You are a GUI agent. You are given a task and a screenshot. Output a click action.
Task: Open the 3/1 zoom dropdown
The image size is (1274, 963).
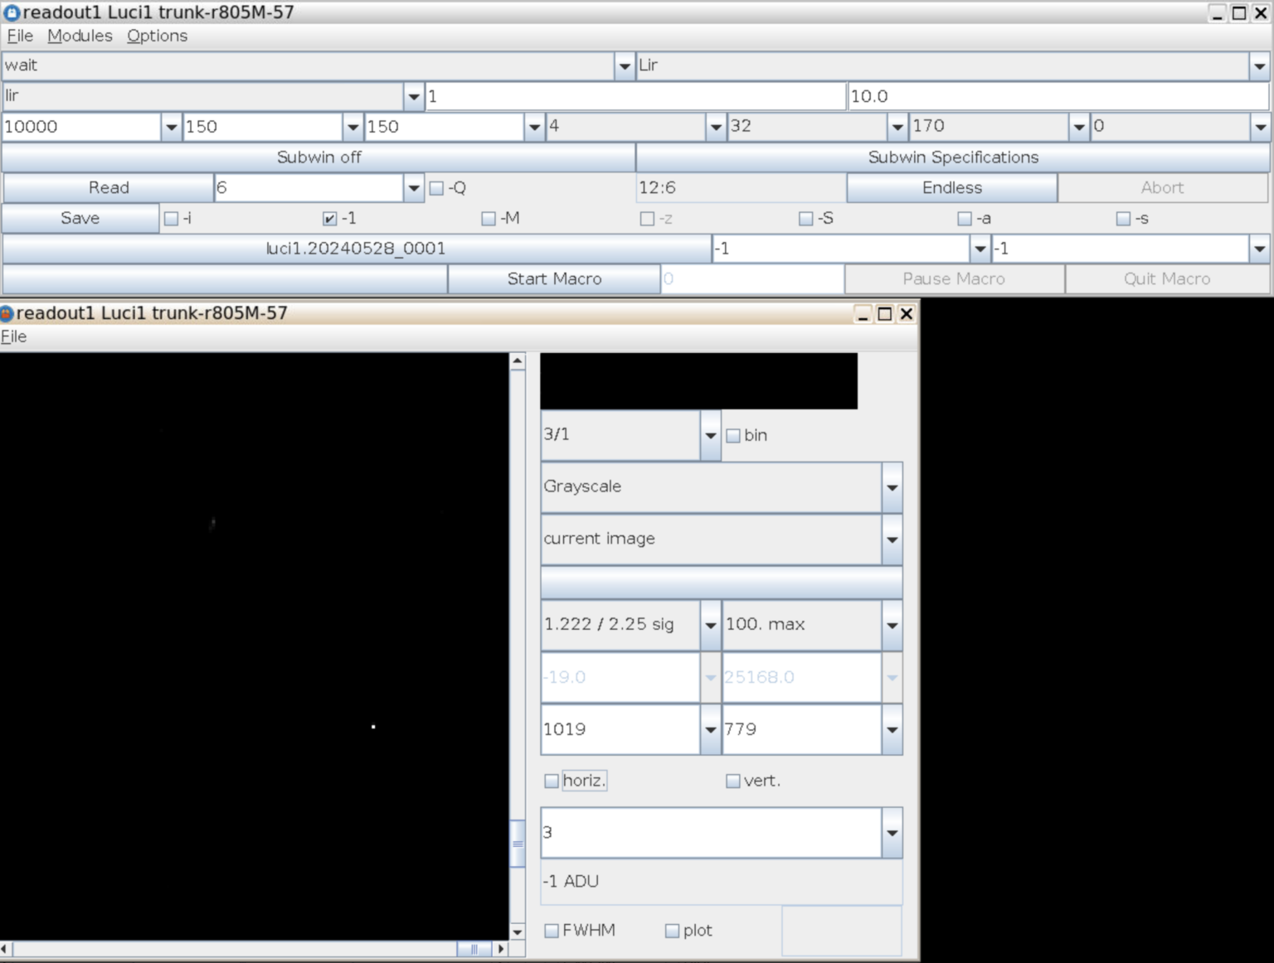[710, 435]
